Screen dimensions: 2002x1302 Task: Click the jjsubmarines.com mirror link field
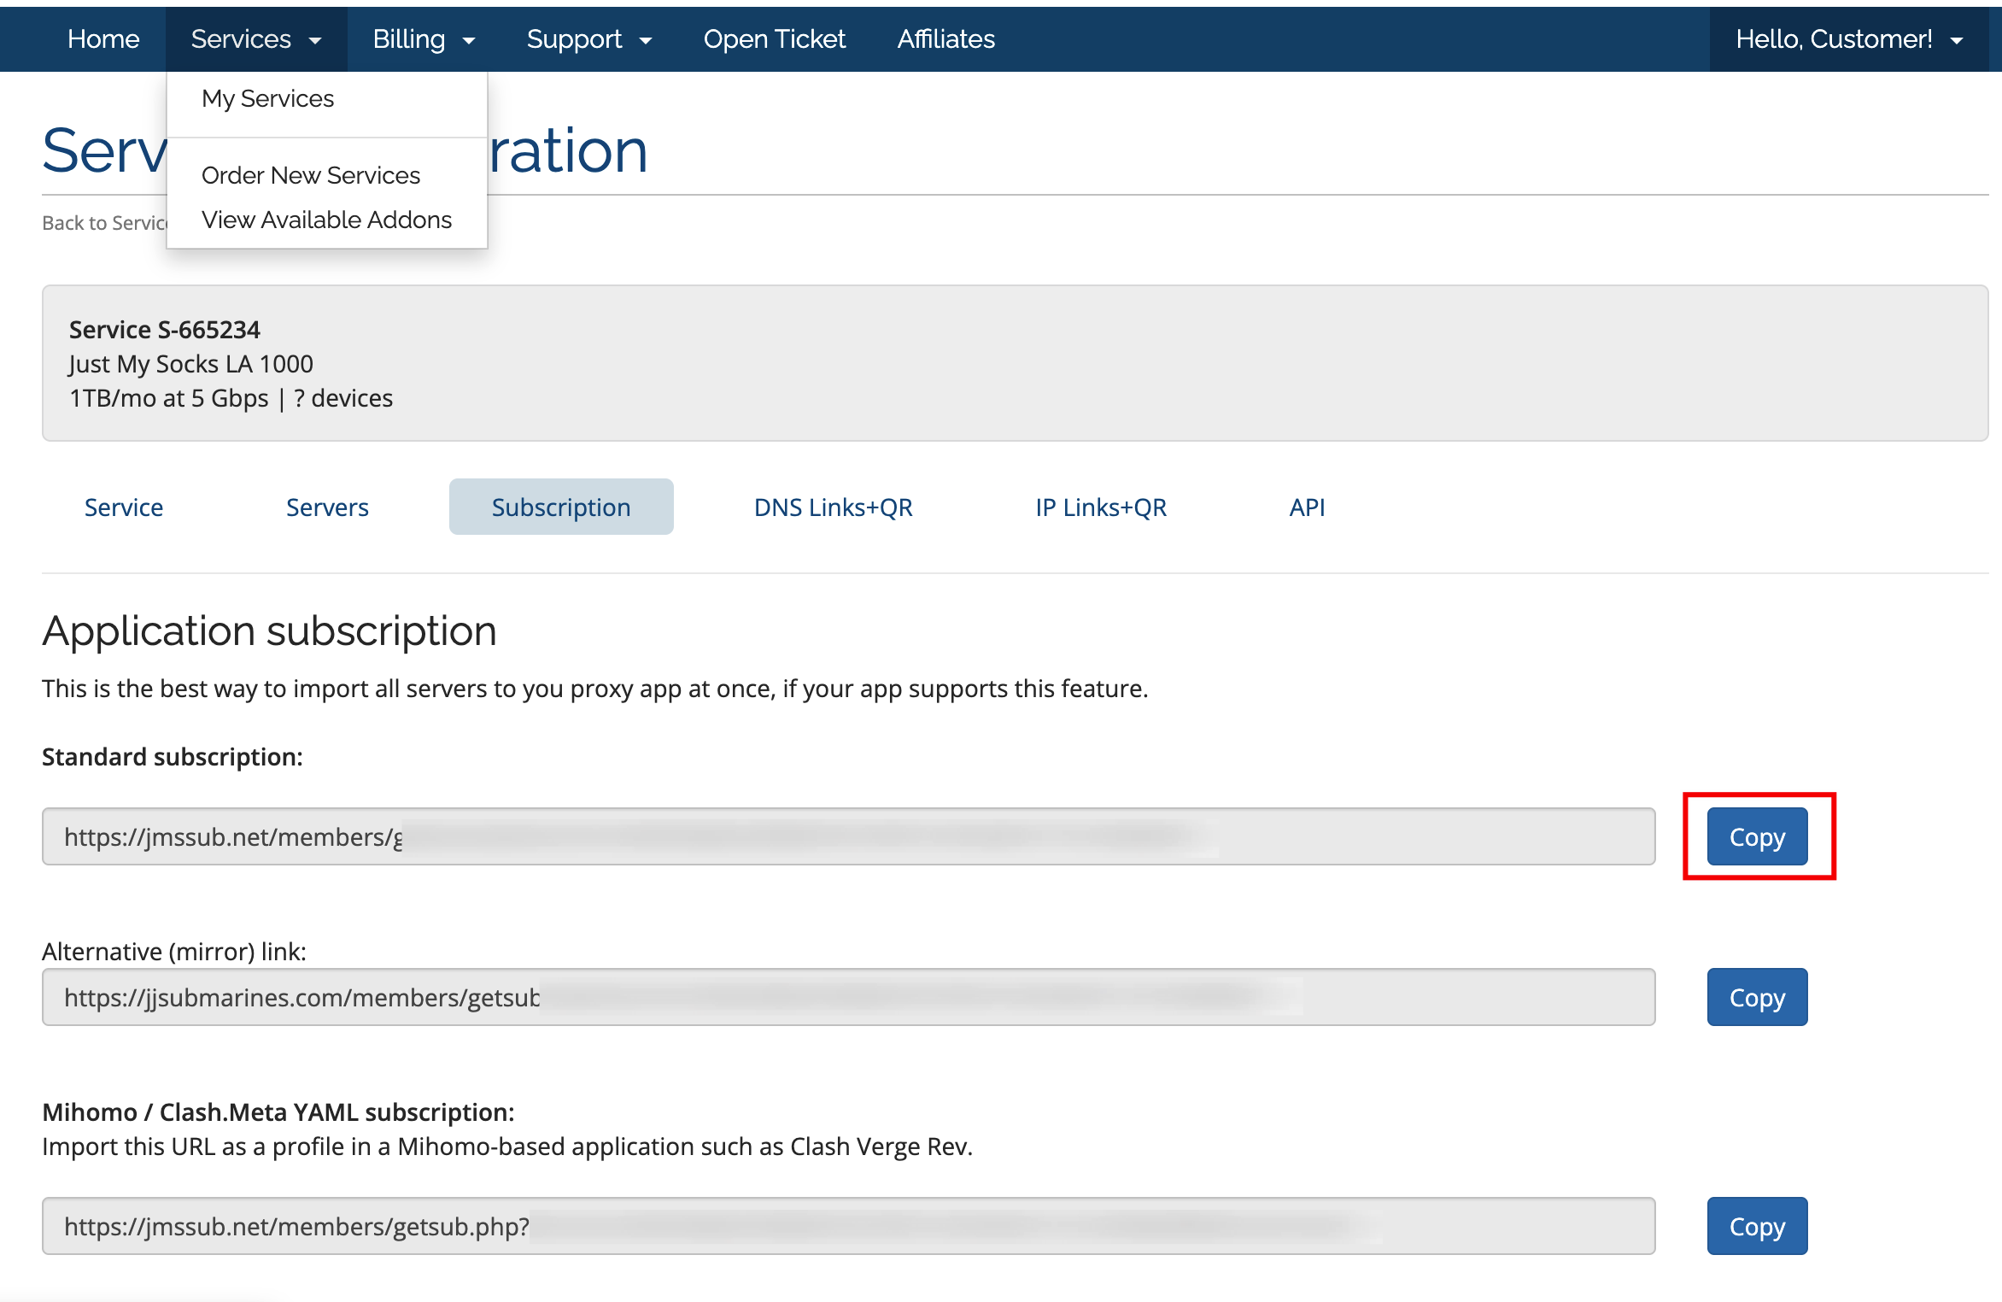(x=849, y=998)
